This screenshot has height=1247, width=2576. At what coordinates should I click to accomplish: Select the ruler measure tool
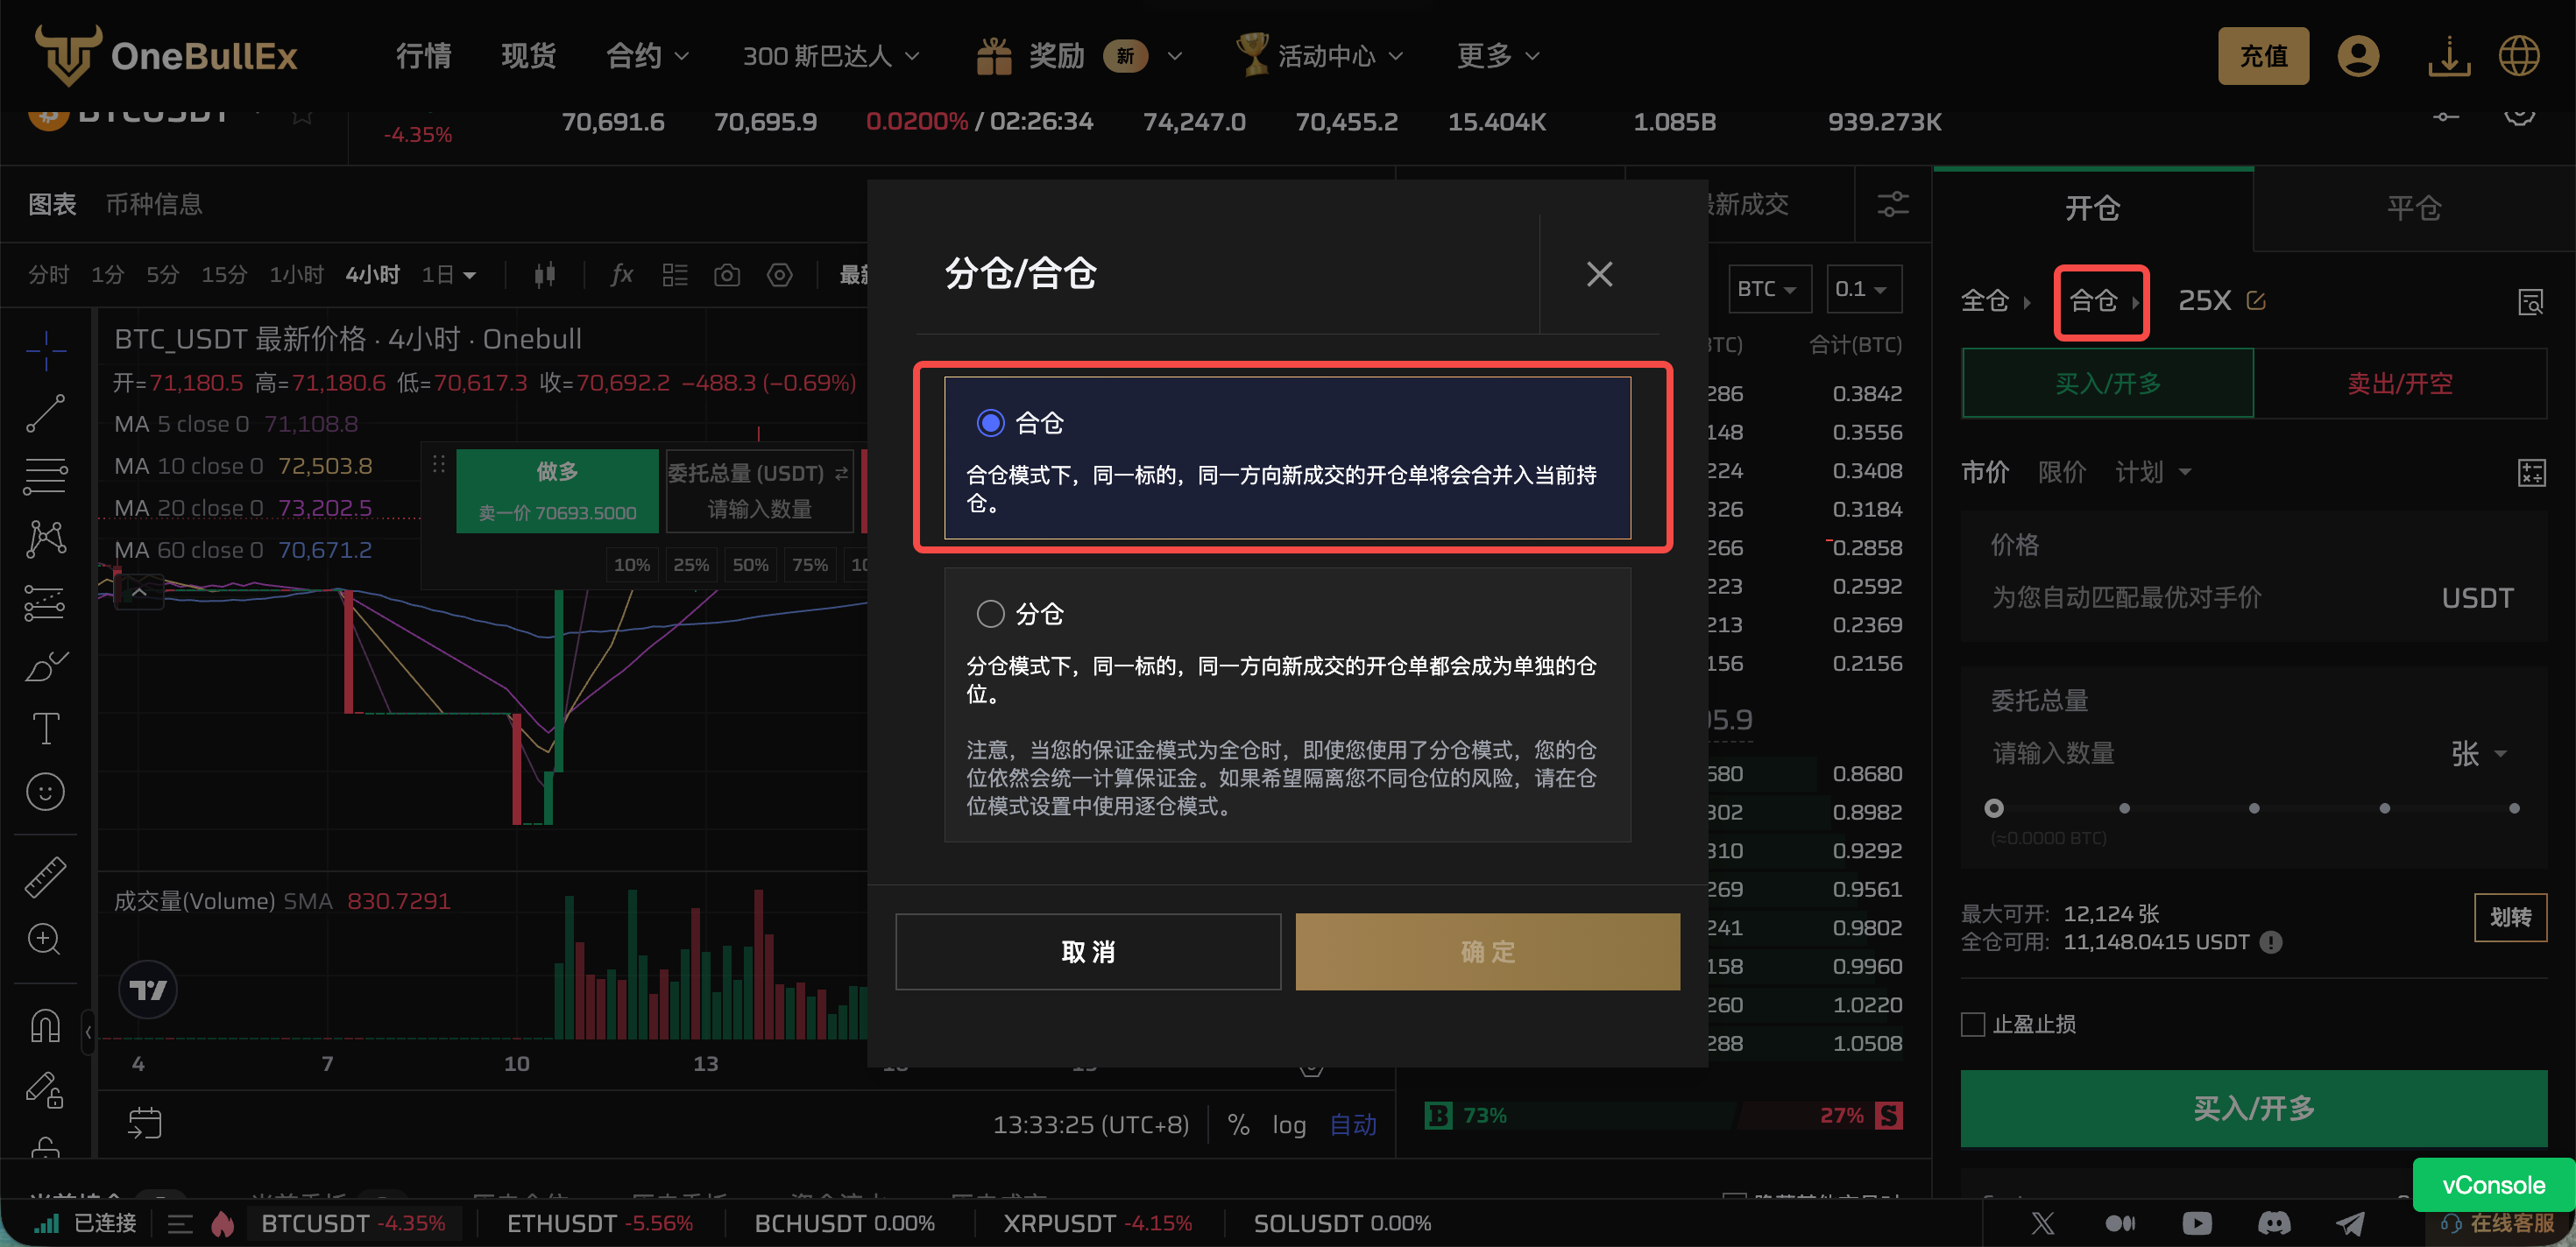click(x=46, y=877)
